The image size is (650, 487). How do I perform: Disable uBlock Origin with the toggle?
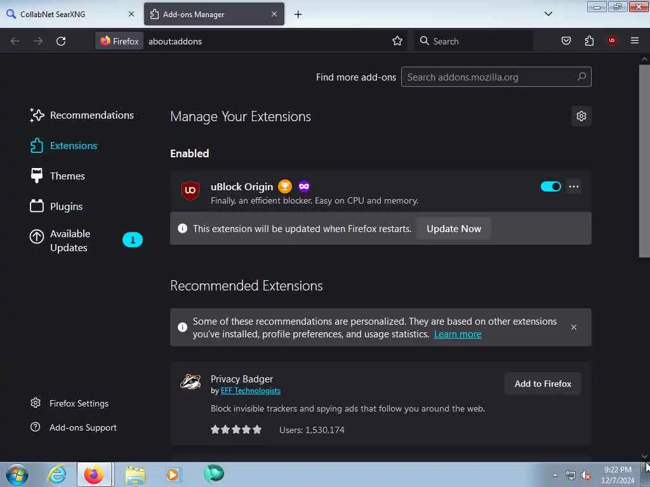(x=550, y=187)
